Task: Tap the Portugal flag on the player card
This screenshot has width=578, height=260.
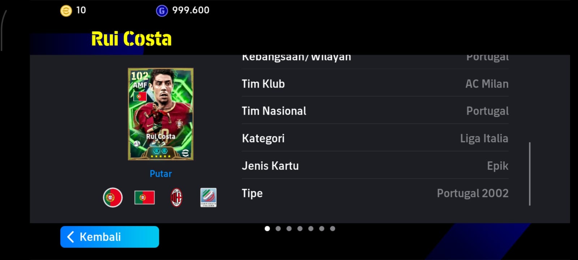Action: pos(140,96)
